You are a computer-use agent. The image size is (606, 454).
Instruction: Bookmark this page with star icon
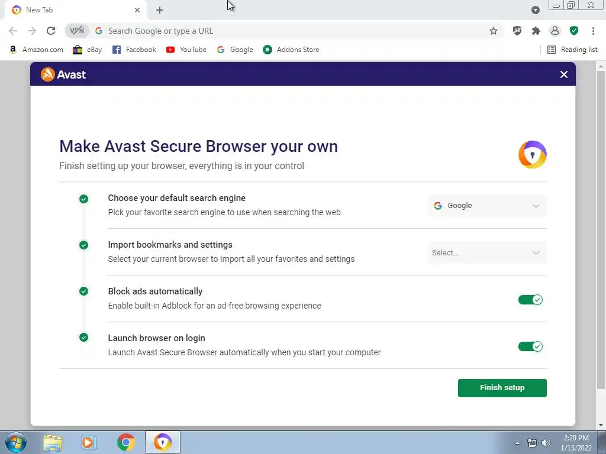click(x=494, y=31)
